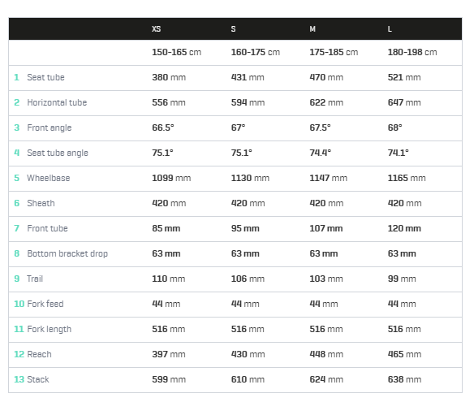Select the XS size column header
The height and width of the screenshot is (402, 474).
tap(157, 29)
